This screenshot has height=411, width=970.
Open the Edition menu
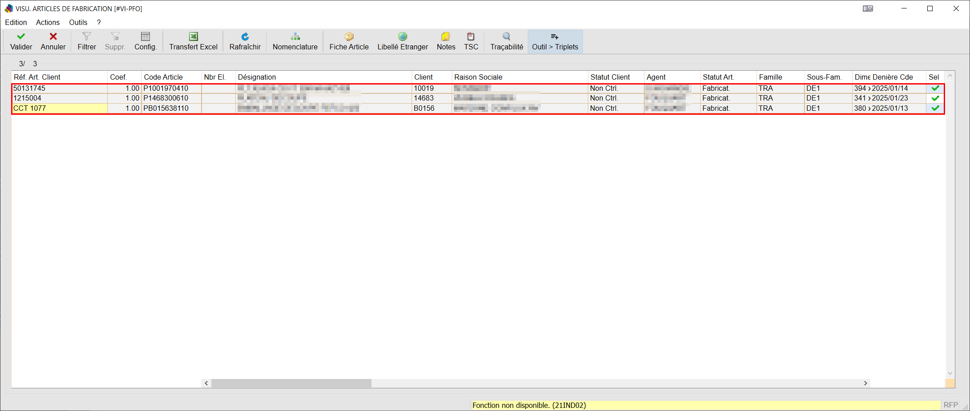[x=16, y=22]
